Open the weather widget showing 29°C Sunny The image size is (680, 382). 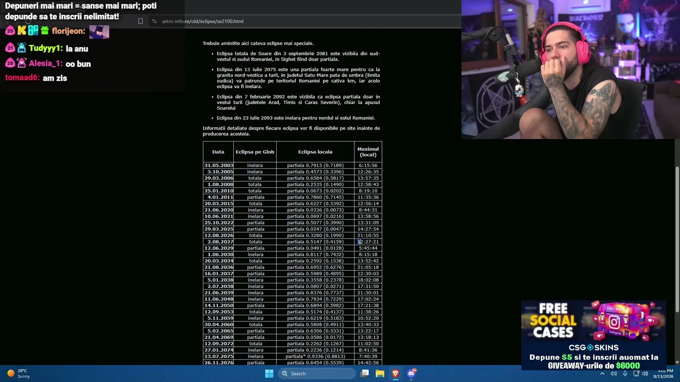pos(19,374)
